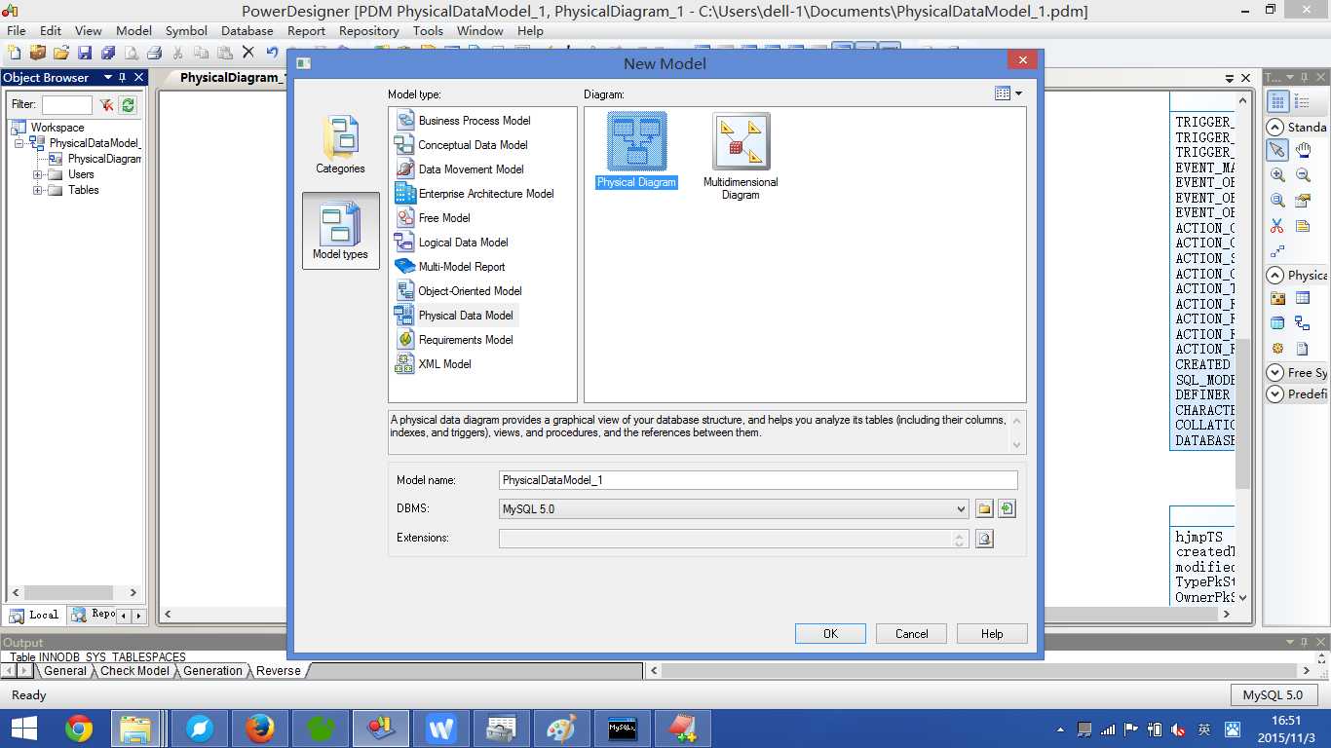
Task: Click the DBMS folder browse icon
Action: coord(984,508)
